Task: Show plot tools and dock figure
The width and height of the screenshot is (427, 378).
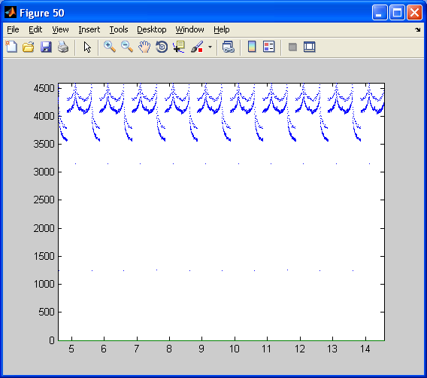Action: click(310, 47)
